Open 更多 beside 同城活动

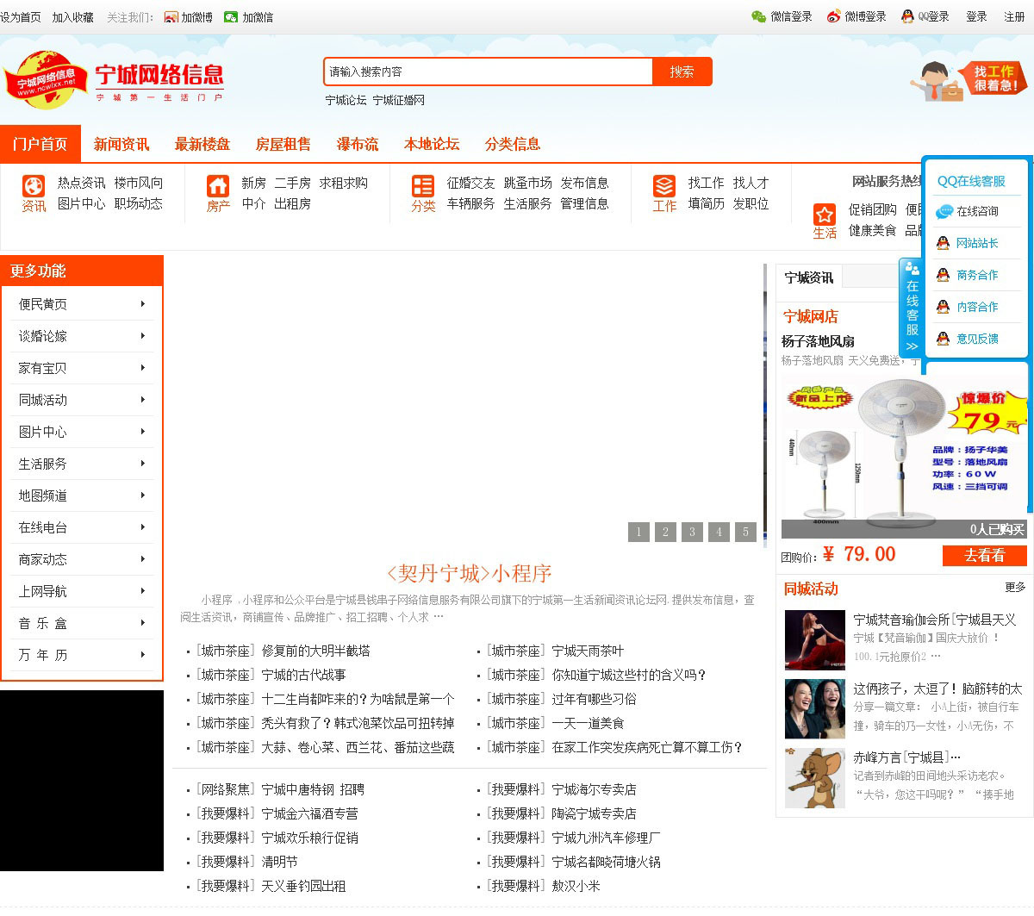click(x=1015, y=587)
